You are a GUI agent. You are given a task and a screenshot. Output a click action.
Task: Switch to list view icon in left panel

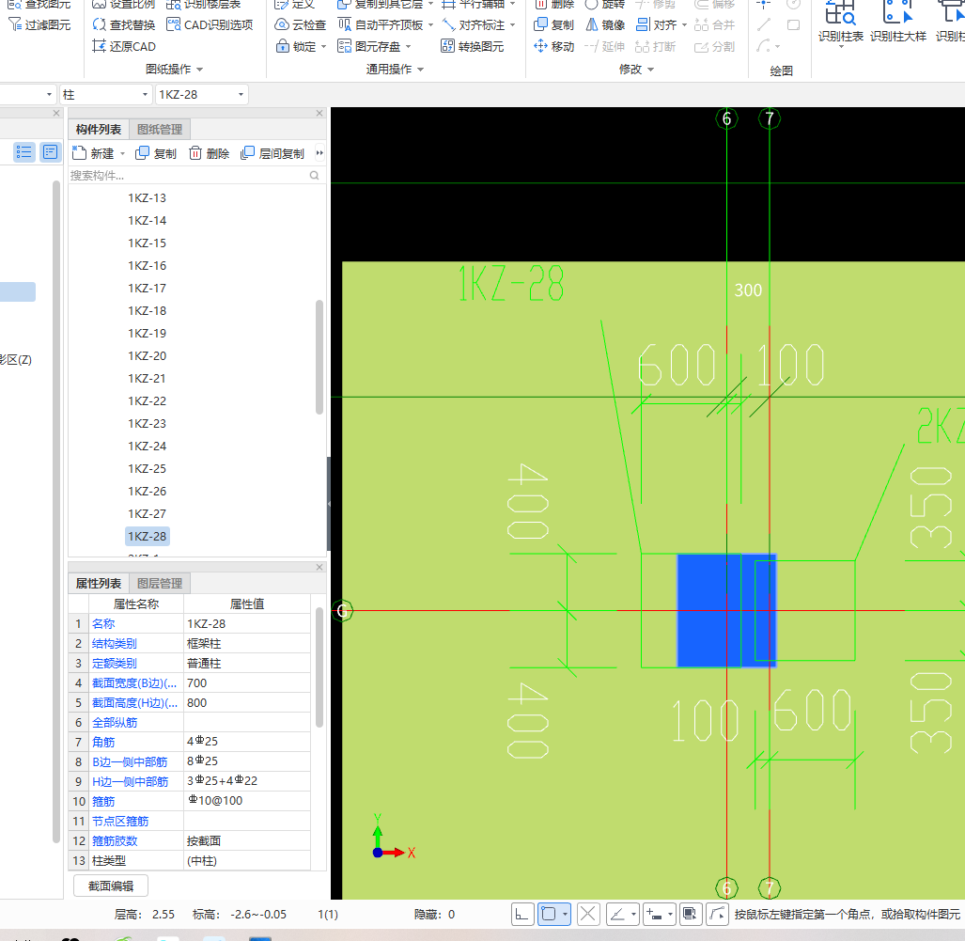24,152
